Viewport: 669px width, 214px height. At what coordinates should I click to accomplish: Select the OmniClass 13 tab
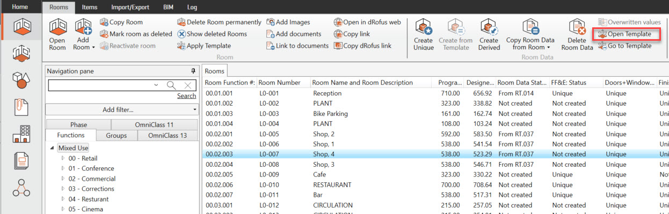[168, 135]
